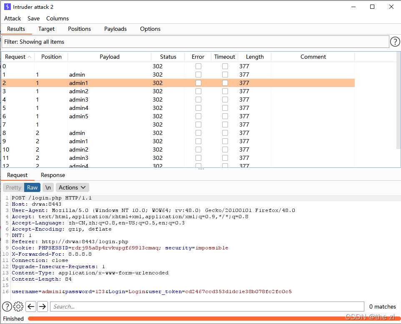Switch to the Options tab
Image resolution: width=401 pixels, height=324 pixels.
click(150, 29)
